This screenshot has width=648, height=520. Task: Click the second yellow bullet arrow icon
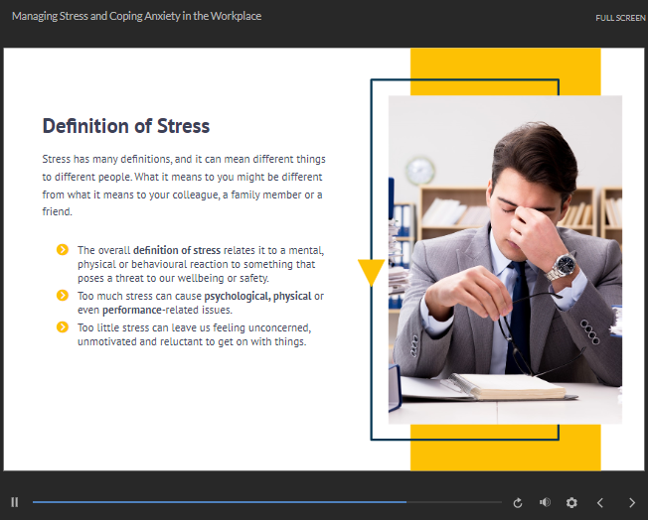point(63,296)
